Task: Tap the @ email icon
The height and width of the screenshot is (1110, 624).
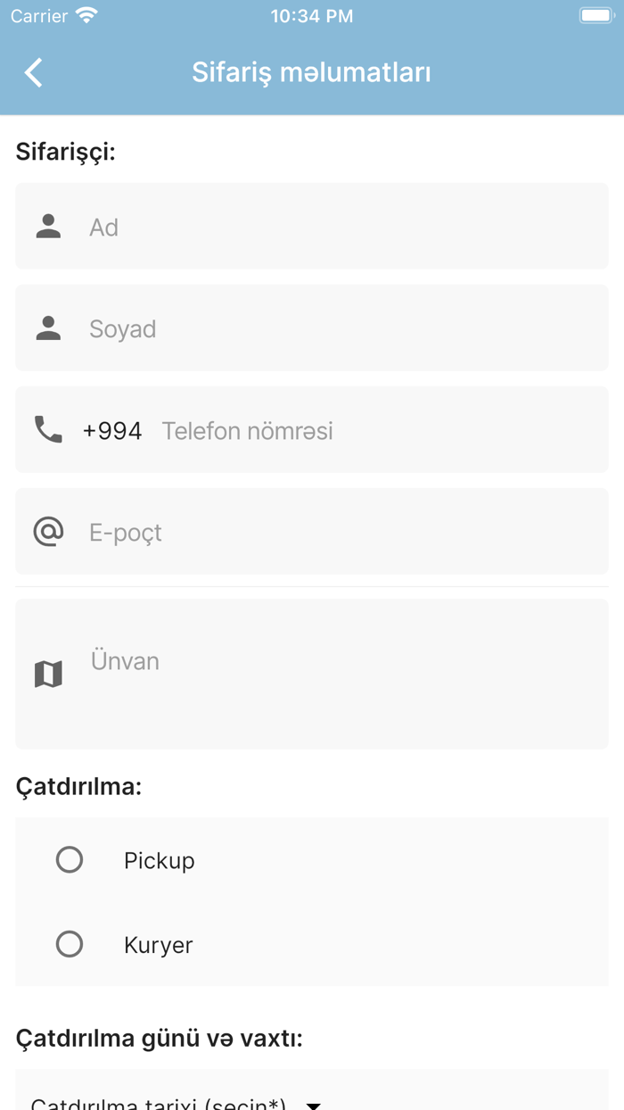Action: [48, 532]
